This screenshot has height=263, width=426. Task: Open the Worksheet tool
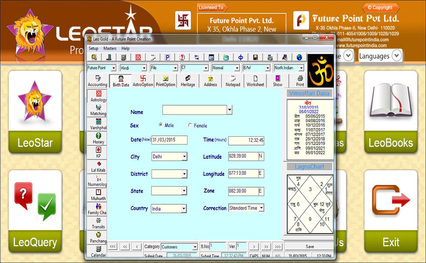tap(255, 81)
